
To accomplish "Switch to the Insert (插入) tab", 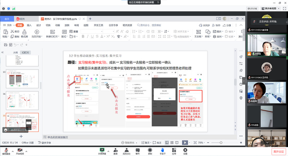I will [x=29, y=25].
